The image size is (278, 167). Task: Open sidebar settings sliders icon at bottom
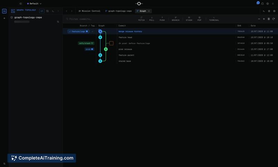click(4, 164)
